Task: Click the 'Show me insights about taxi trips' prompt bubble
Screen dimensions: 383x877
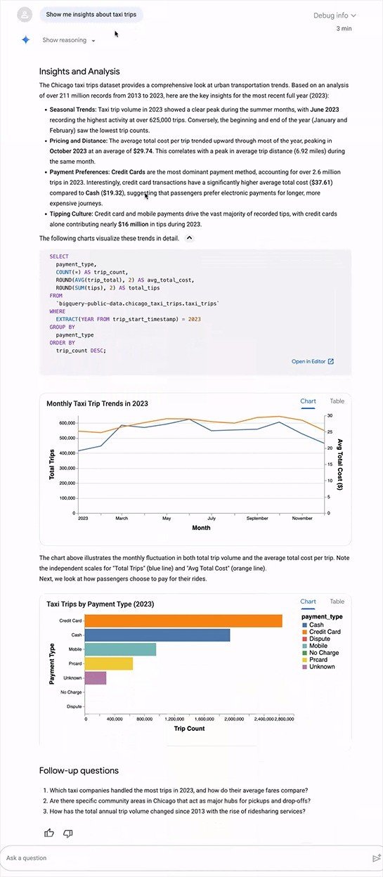Action: pyautogui.click(x=91, y=14)
